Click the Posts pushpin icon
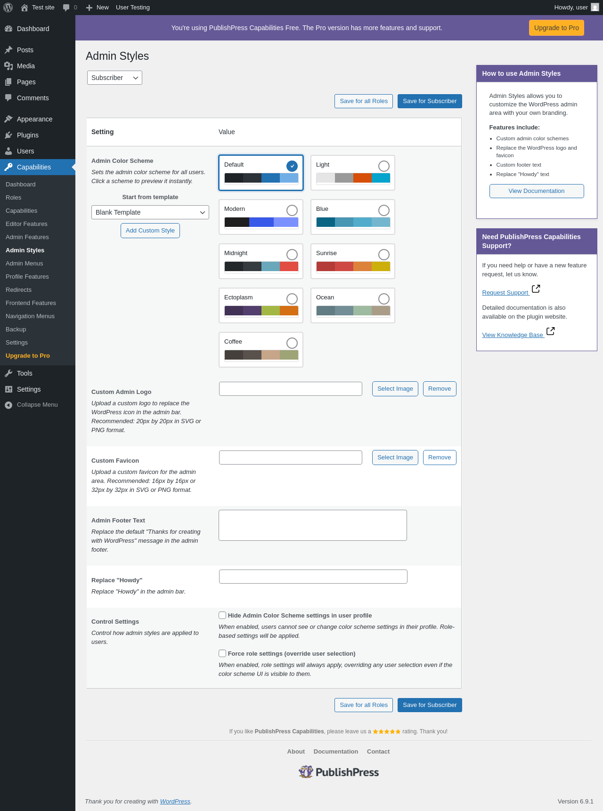 pos(8,50)
